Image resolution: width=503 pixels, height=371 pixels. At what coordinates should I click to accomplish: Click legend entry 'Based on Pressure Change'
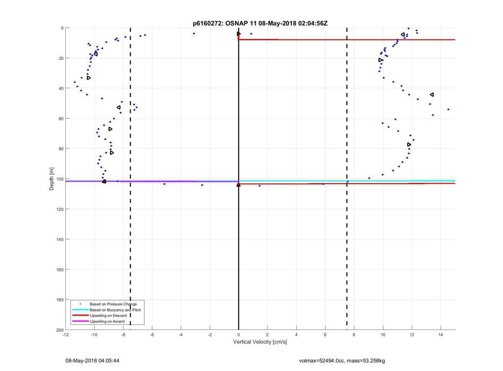113,304
